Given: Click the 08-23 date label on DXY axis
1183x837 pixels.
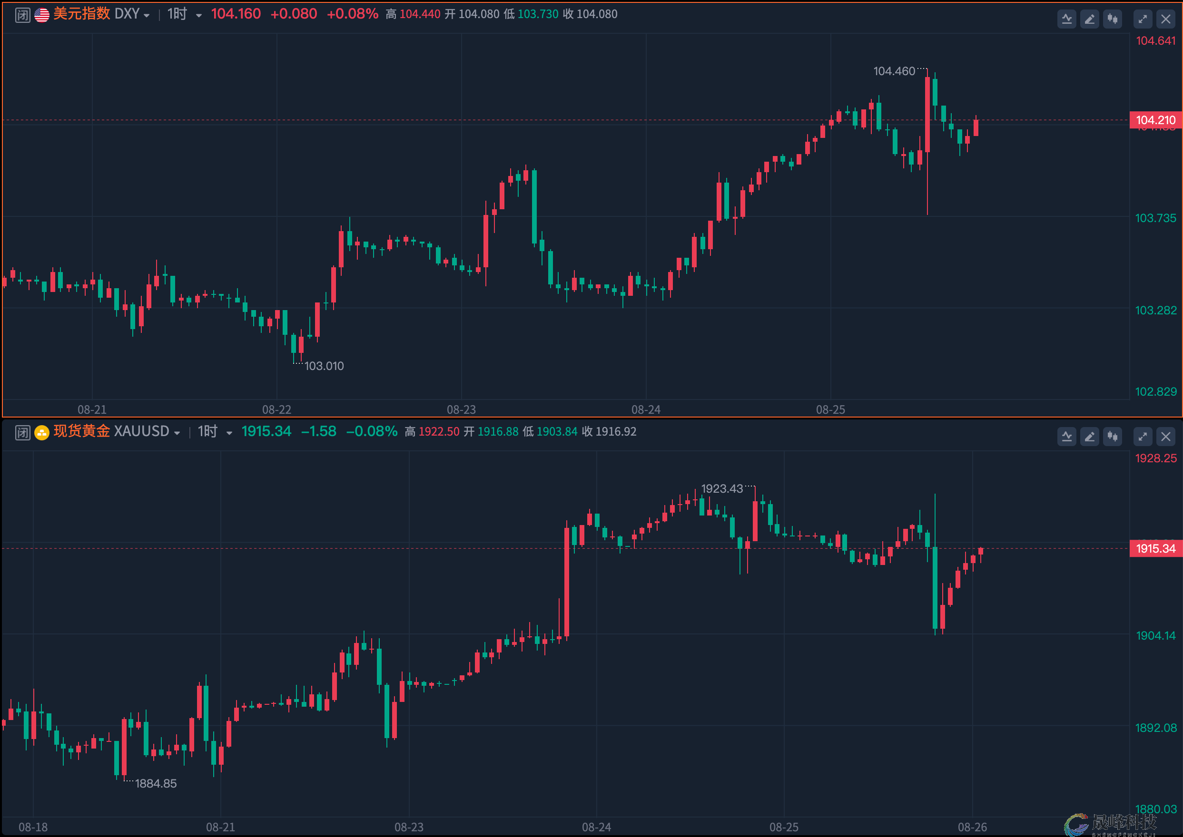Looking at the screenshot, I should pyautogui.click(x=461, y=410).
